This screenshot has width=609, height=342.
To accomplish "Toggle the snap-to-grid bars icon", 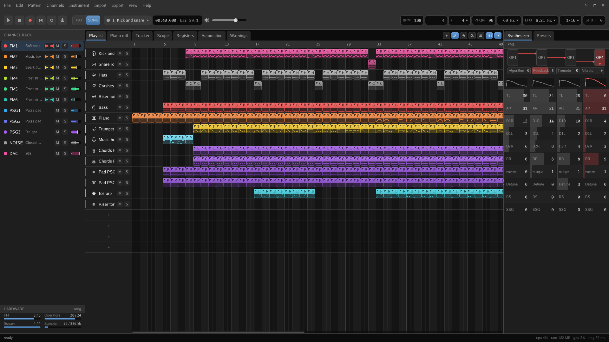I will (489, 36).
